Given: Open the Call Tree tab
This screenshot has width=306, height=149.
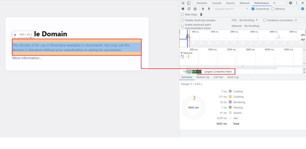Looking at the screenshot, I should click(218, 77).
